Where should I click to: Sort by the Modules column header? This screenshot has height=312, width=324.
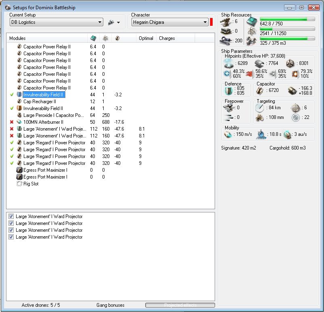point(47,38)
